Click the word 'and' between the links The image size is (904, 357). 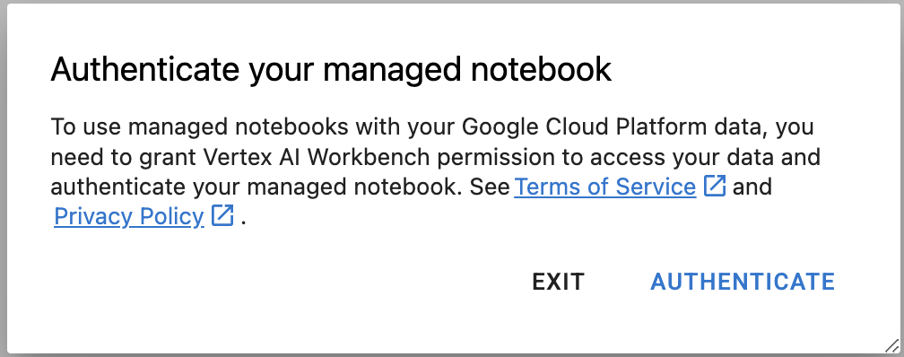pyautogui.click(x=752, y=187)
